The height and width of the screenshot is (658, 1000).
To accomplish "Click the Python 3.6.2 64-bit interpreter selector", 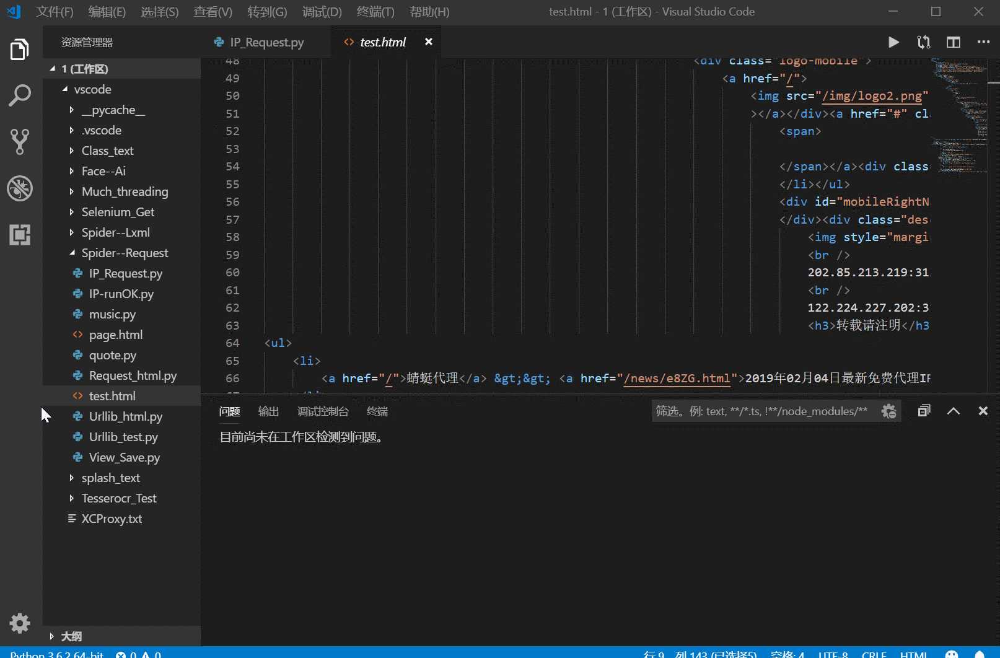I will click(x=57, y=654).
